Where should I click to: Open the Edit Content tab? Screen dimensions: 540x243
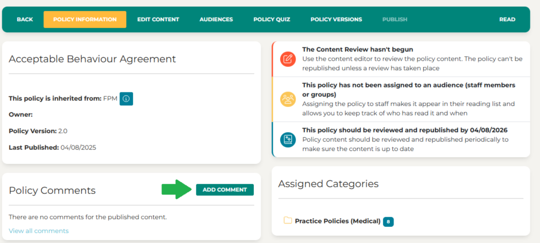[x=158, y=20]
